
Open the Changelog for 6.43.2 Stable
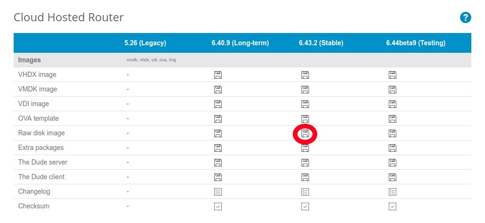click(x=305, y=192)
